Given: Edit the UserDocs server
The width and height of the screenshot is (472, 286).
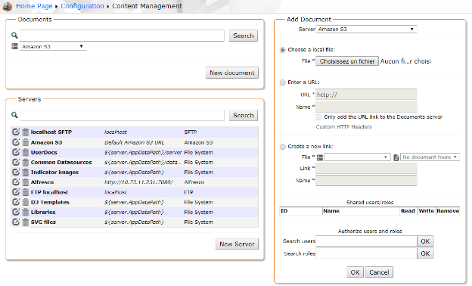Looking at the screenshot, I should pyautogui.click(x=16, y=152).
